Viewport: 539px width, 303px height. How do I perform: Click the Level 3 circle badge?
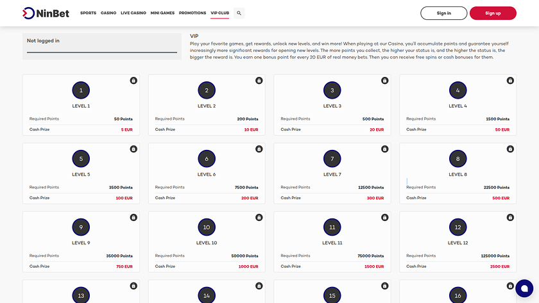point(332,90)
